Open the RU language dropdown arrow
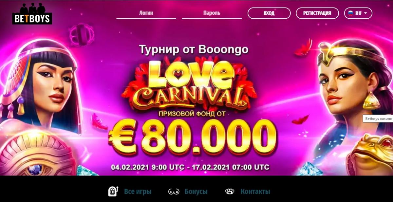 (x=365, y=13)
